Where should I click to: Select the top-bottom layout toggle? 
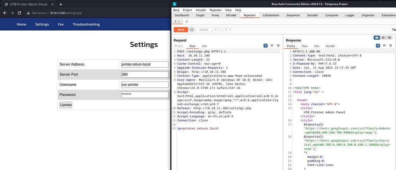[x=383, y=37]
